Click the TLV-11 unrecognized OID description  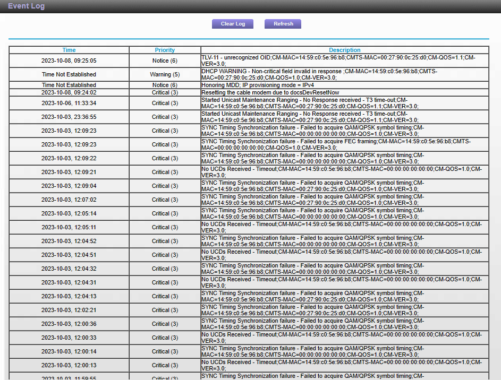click(x=338, y=61)
